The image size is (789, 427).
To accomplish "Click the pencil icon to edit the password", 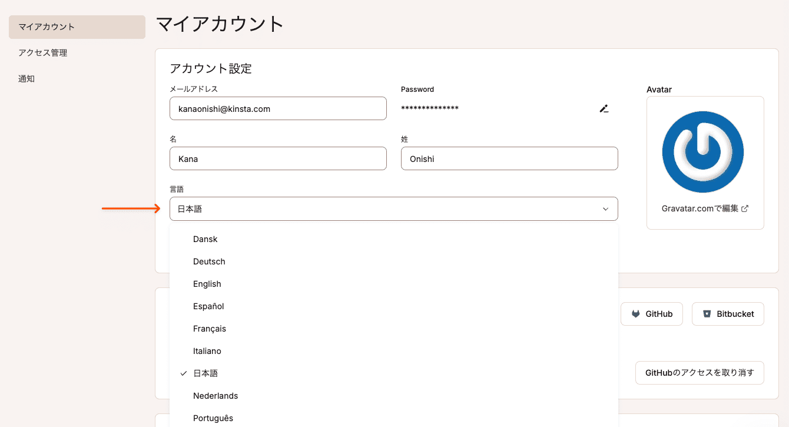I will pyautogui.click(x=604, y=108).
